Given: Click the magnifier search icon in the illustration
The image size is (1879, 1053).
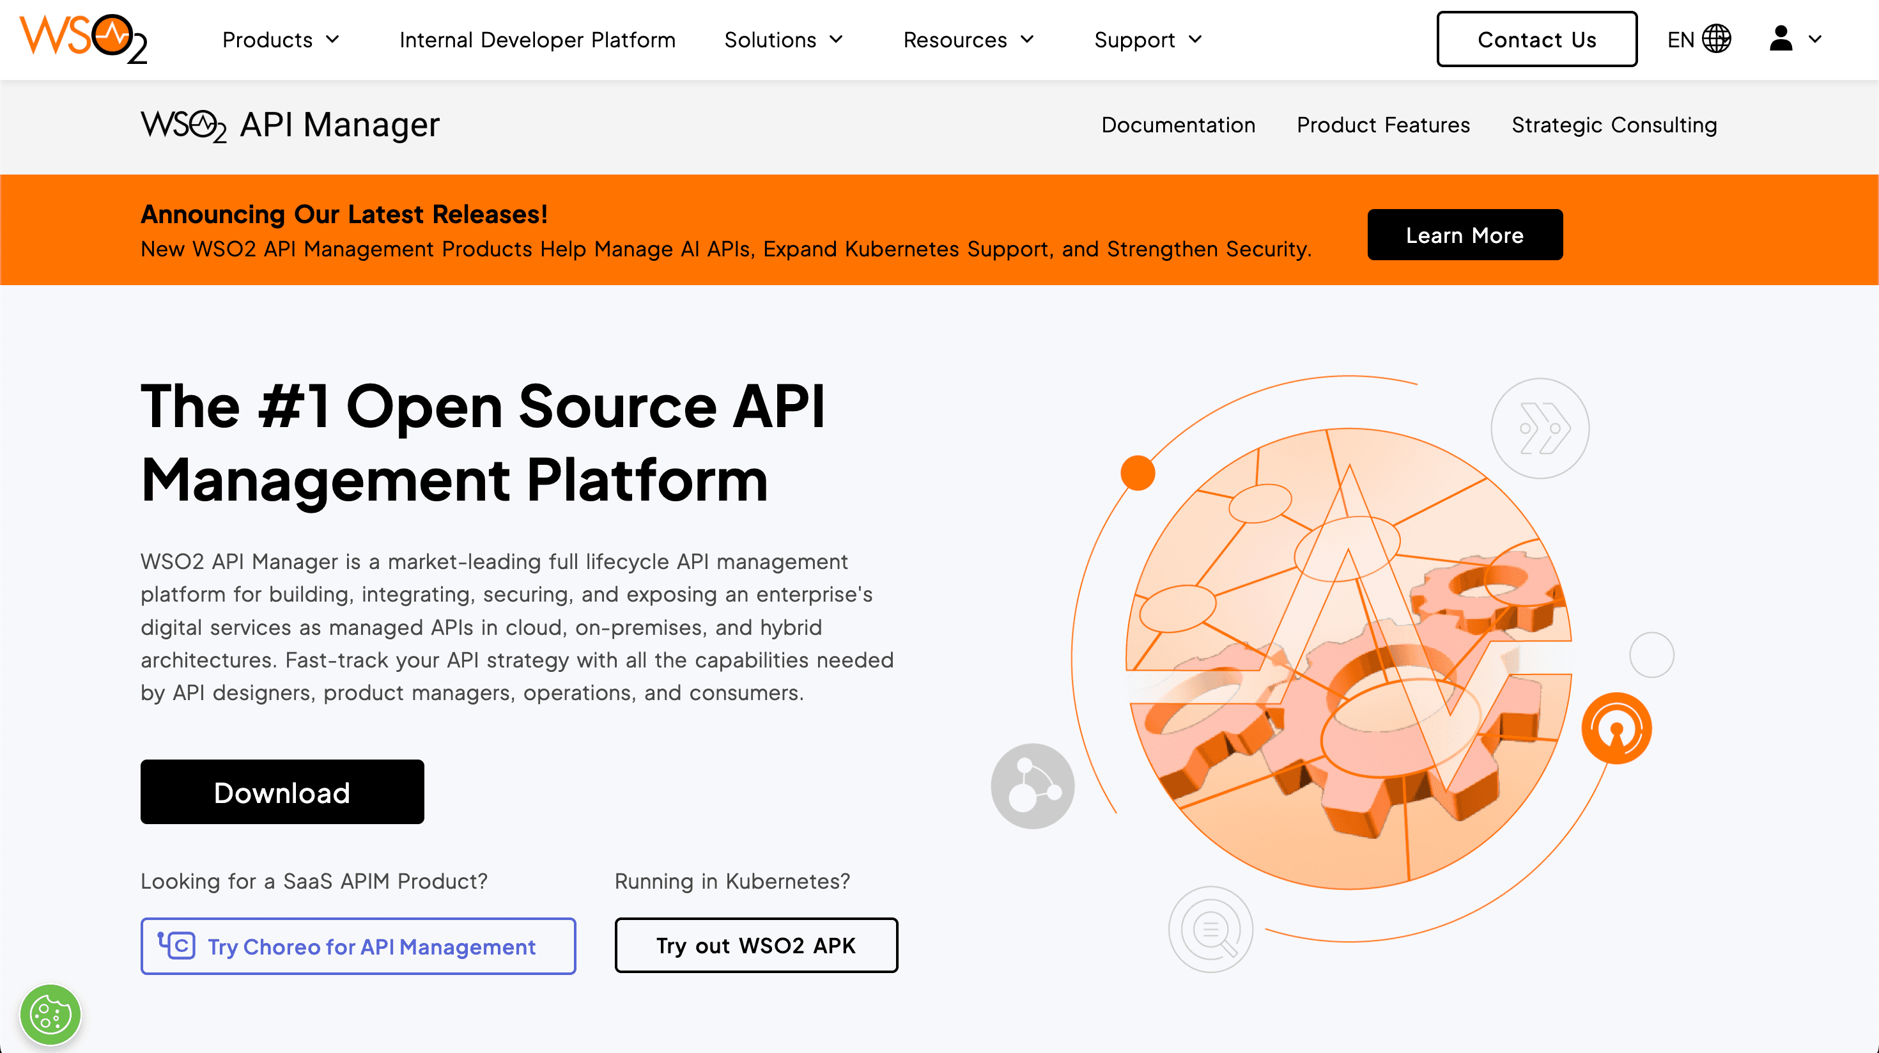Looking at the screenshot, I should click(x=1211, y=929).
